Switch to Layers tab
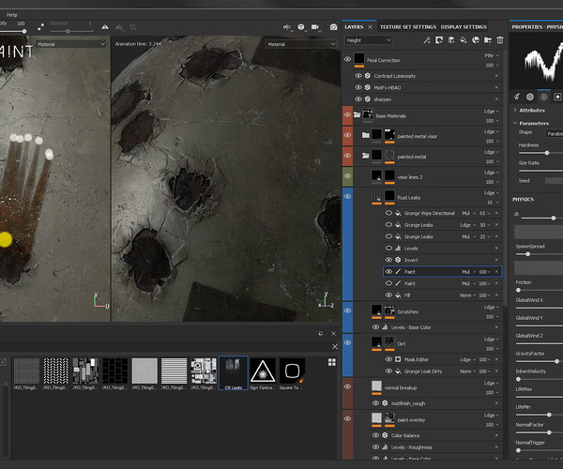This screenshot has height=469, width=563. pos(354,27)
